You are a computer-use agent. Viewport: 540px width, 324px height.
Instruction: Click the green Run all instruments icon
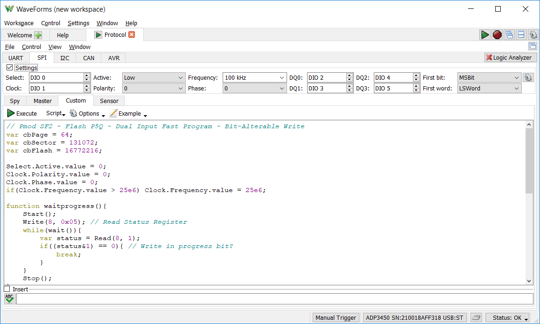click(x=485, y=35)
